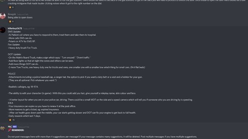Click the partially visible avatar at top
The image size is (248, 139).
tap(3, 1)
